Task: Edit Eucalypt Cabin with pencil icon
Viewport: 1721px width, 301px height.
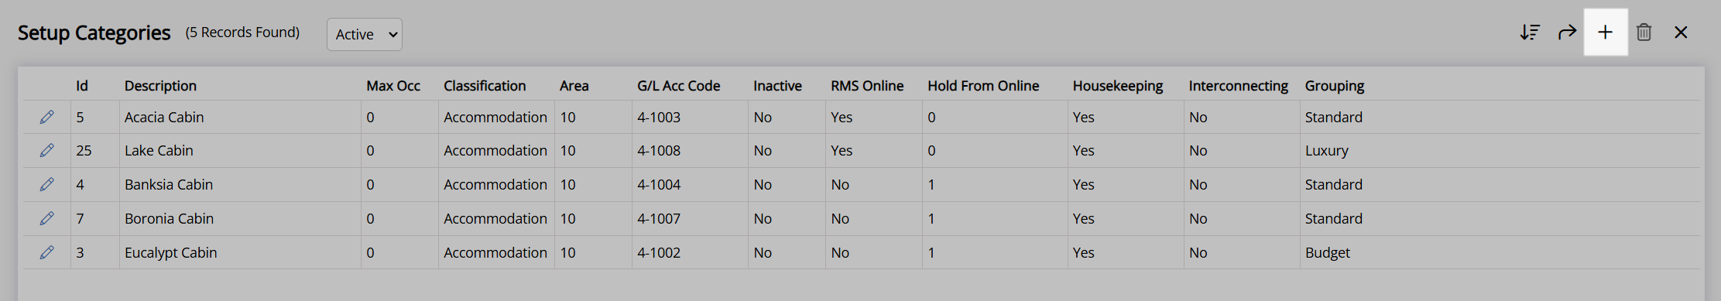Action: [47, 252]
